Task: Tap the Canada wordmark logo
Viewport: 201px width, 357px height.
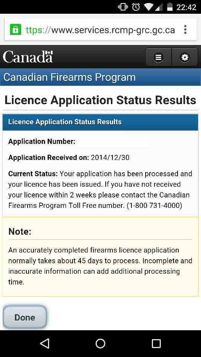Action: [x=28, y=57]
